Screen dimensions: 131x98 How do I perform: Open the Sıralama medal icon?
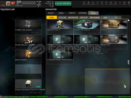(88, 3)
